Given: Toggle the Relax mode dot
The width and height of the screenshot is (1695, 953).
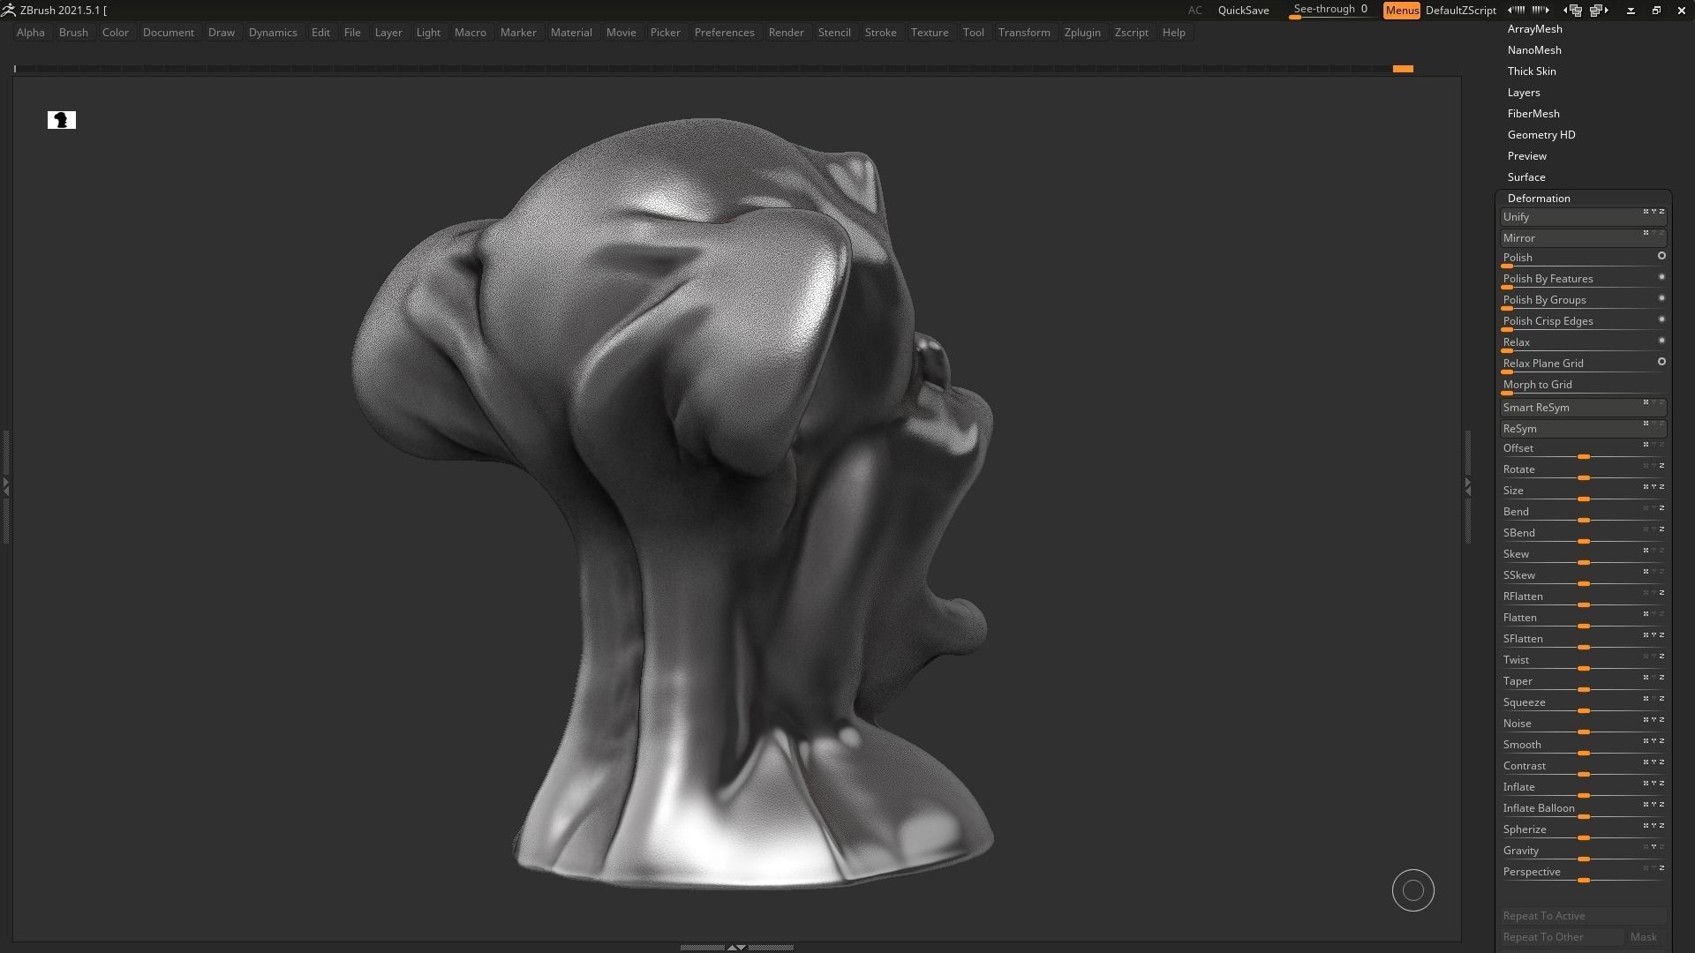Looking at the screenshot, I should 1661,341.
